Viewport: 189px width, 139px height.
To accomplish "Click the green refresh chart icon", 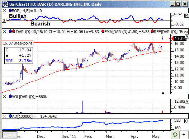I will pyautogui.click(x=175, y=135).
